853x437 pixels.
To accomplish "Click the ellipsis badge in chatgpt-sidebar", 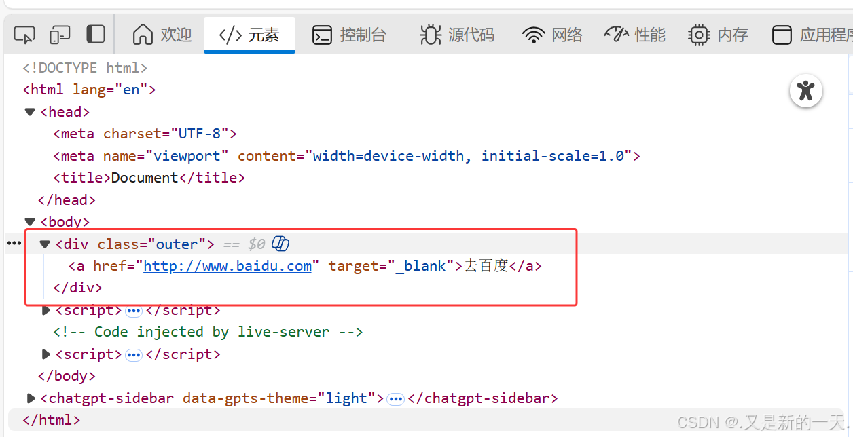I will click(x=395, y=399).
